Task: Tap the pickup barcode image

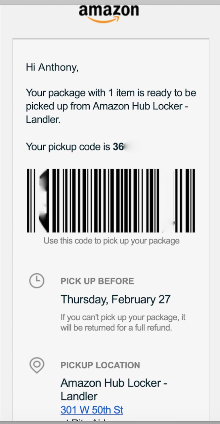Action: pyautogui.click(x=111, y=200)
